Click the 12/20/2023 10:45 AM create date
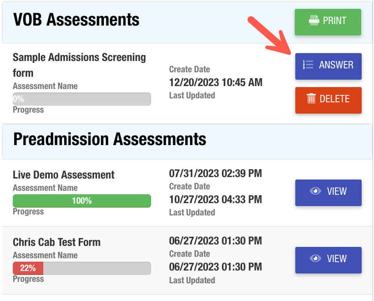 pos(216,82)
